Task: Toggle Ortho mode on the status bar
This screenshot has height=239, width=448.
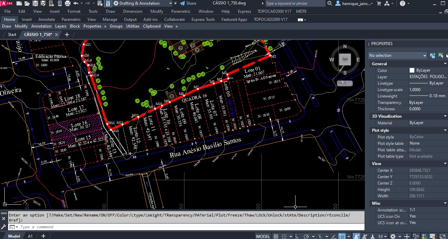Action: click(297, 236)
